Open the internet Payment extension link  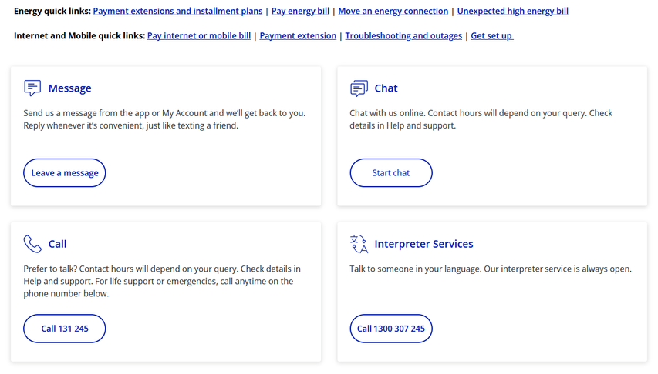[x=298, y=36]
